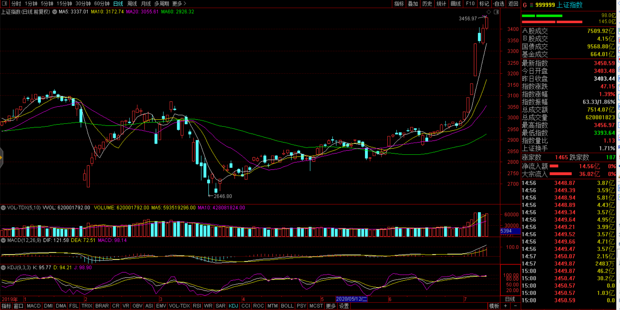This screenshot has width=620, height=310.
Task: Click the minus zoom-out button
Action: click(x=515, y=306)
